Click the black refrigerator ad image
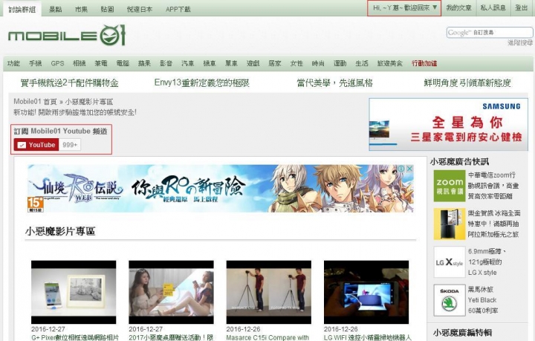This screenshot has height=341, width=535. [x=450, y=224]
